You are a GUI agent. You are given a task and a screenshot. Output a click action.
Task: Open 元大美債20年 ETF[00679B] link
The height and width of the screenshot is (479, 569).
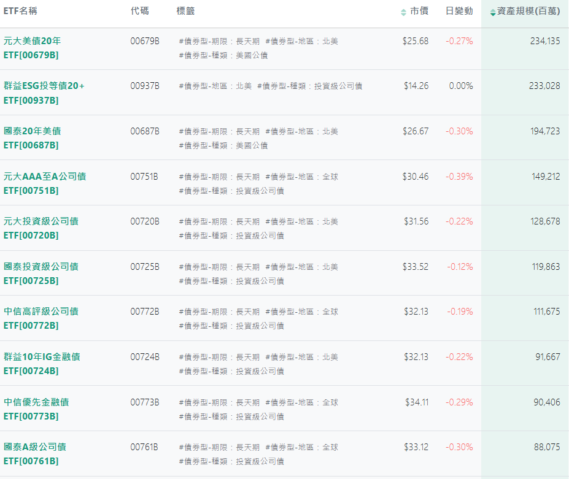32,48
